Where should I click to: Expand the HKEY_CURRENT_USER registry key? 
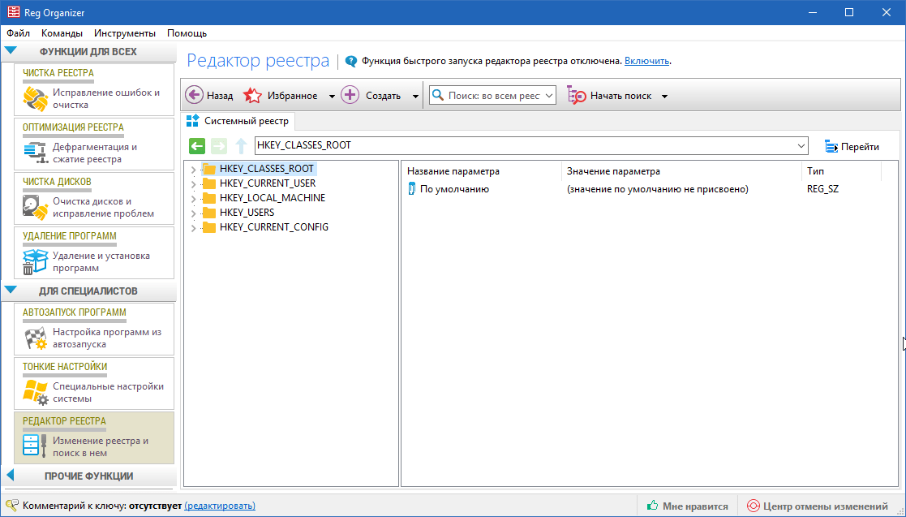193,184
